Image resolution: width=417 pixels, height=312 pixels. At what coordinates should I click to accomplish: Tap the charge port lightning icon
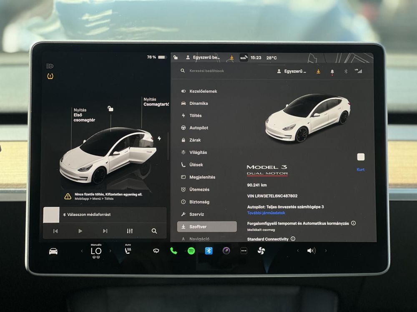click(159, 138)
